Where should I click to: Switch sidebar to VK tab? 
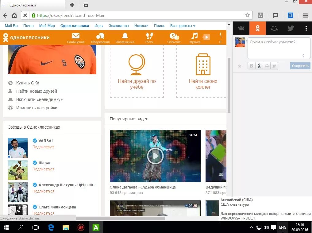[241, 28]
